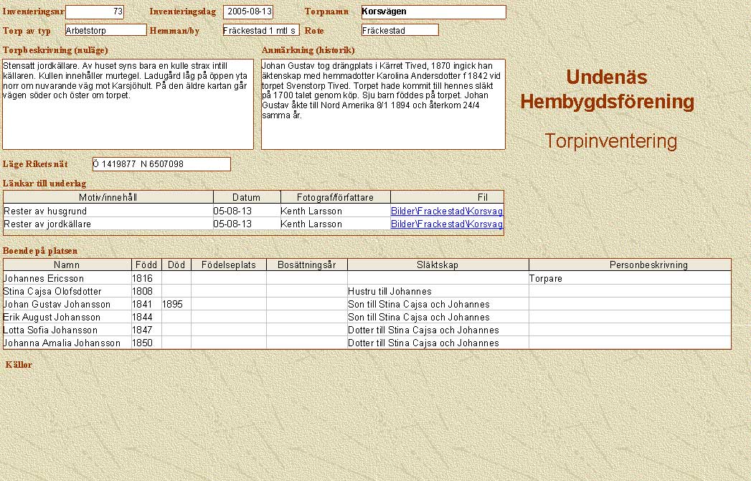Focus the Torp av typ field

(105, 30)
